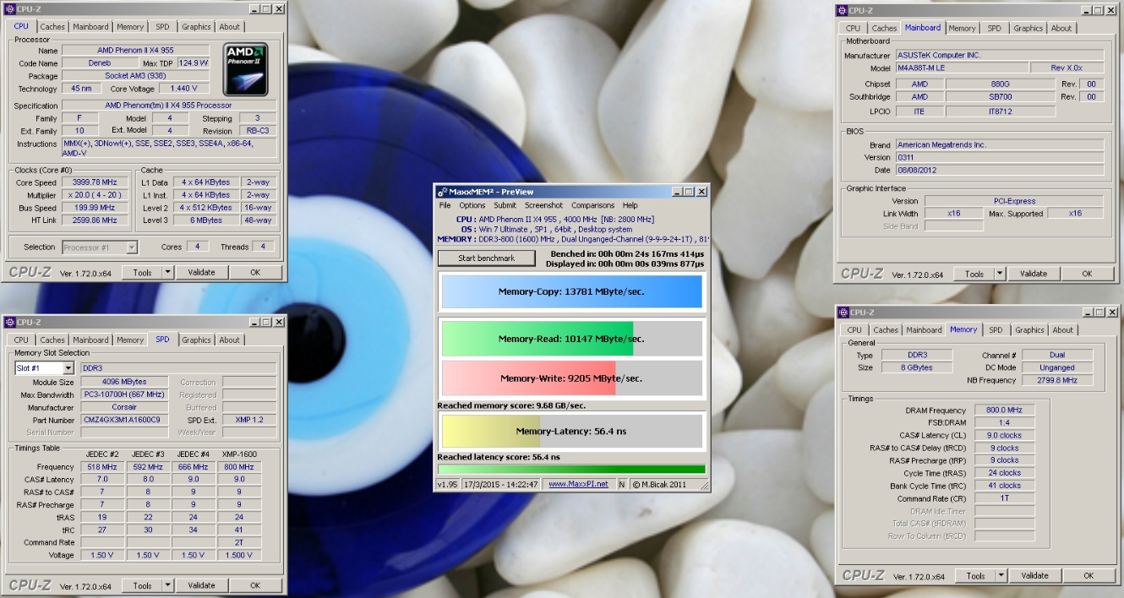Click the NB Frequency 2799.8 MHz value

pos(1056,381)
